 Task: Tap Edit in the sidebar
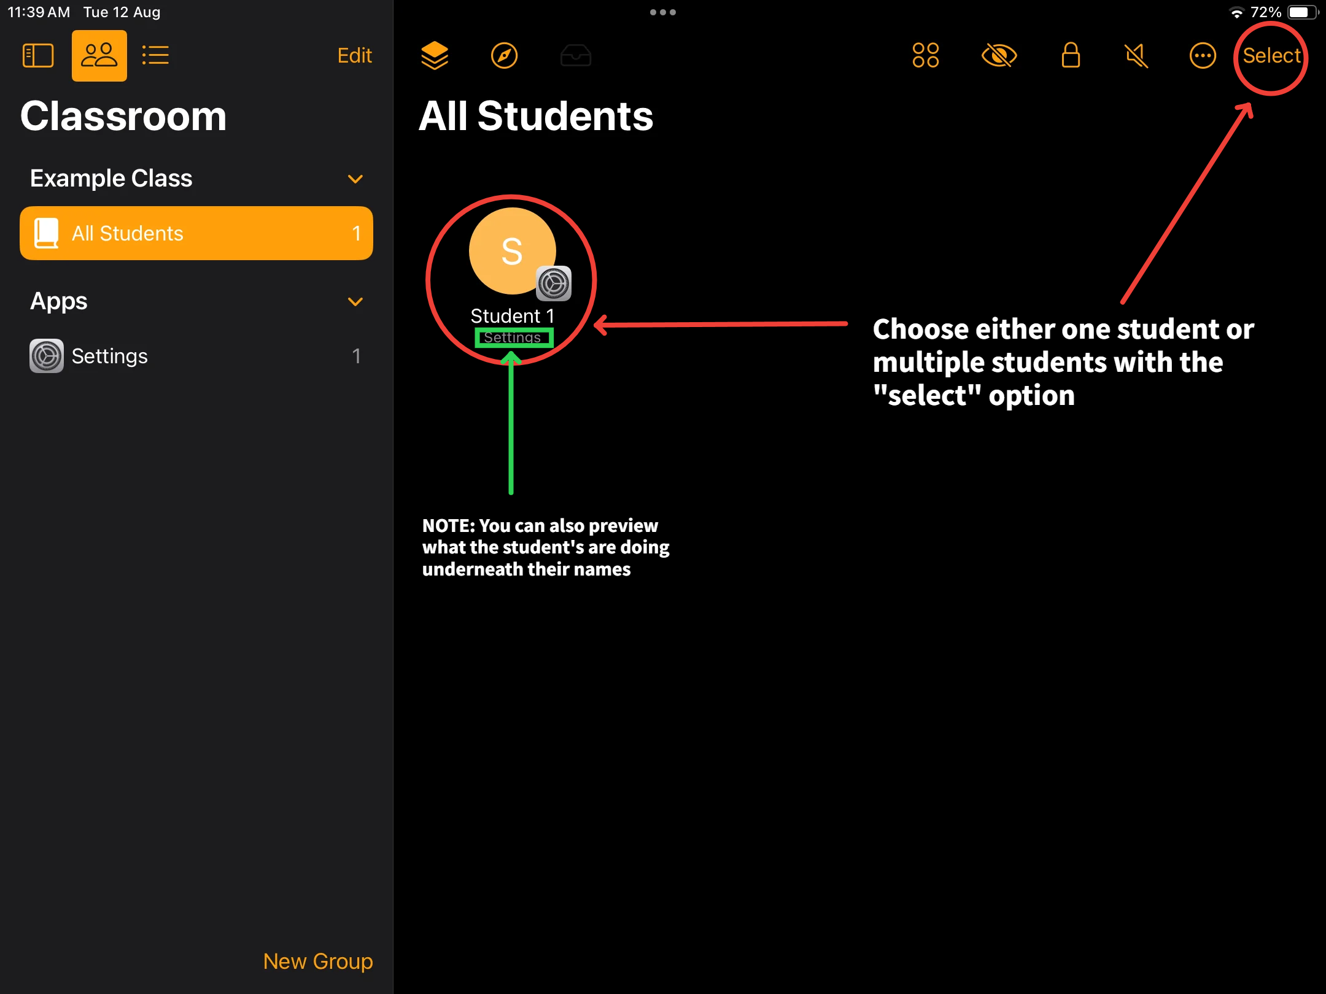click(355, 56)
